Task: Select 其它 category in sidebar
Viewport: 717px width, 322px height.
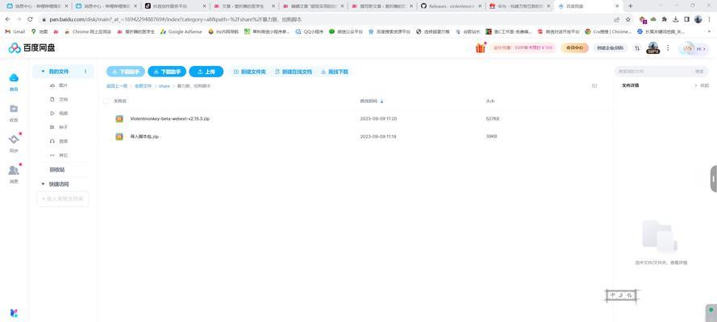Action: (59, 155)
